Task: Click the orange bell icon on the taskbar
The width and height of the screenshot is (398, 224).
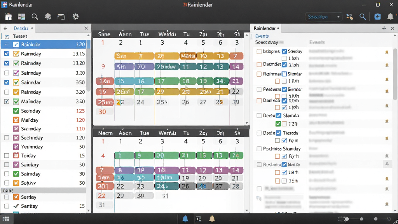Action: (x=212, y=219)
